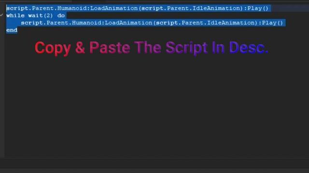Click the 'end' keyword line
The width and height of the screenshot is (309, 173).
(12, 30)
